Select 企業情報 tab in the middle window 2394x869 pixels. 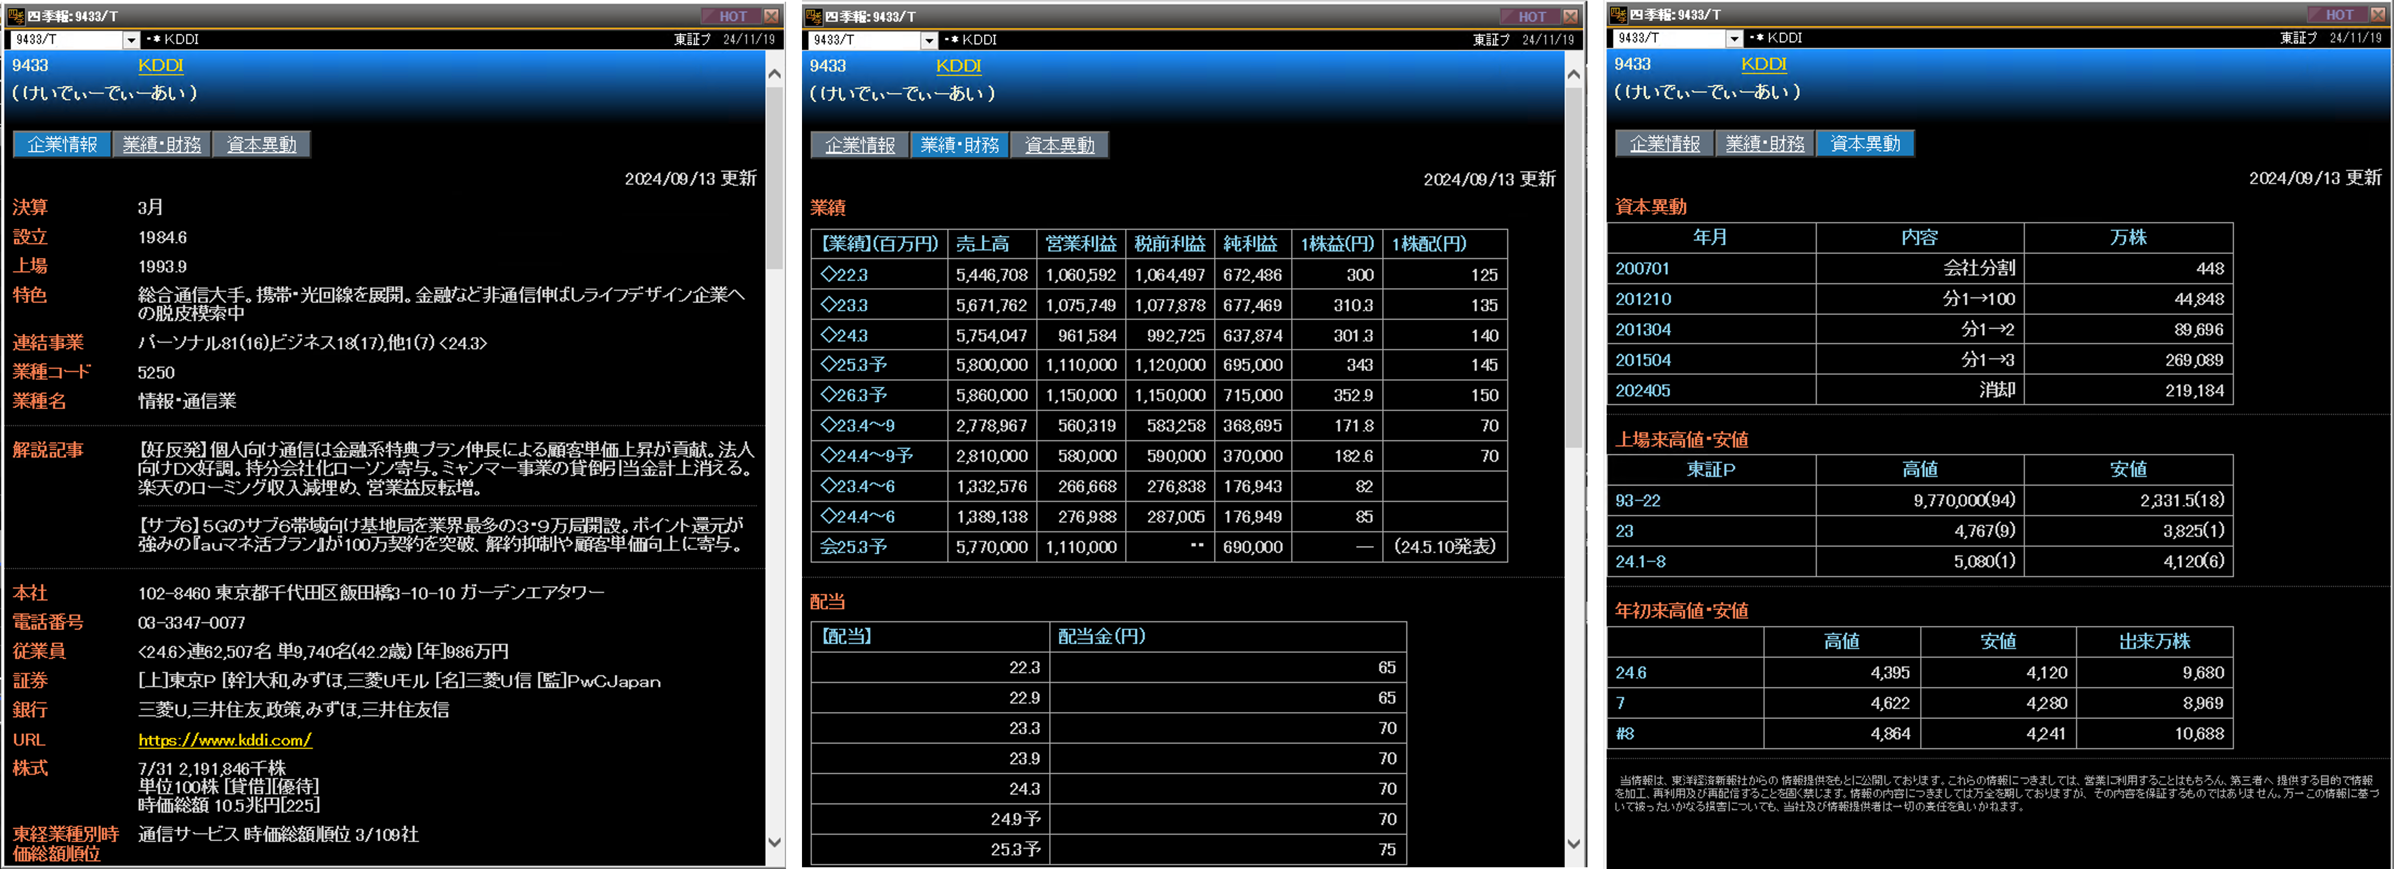(860, 146)
